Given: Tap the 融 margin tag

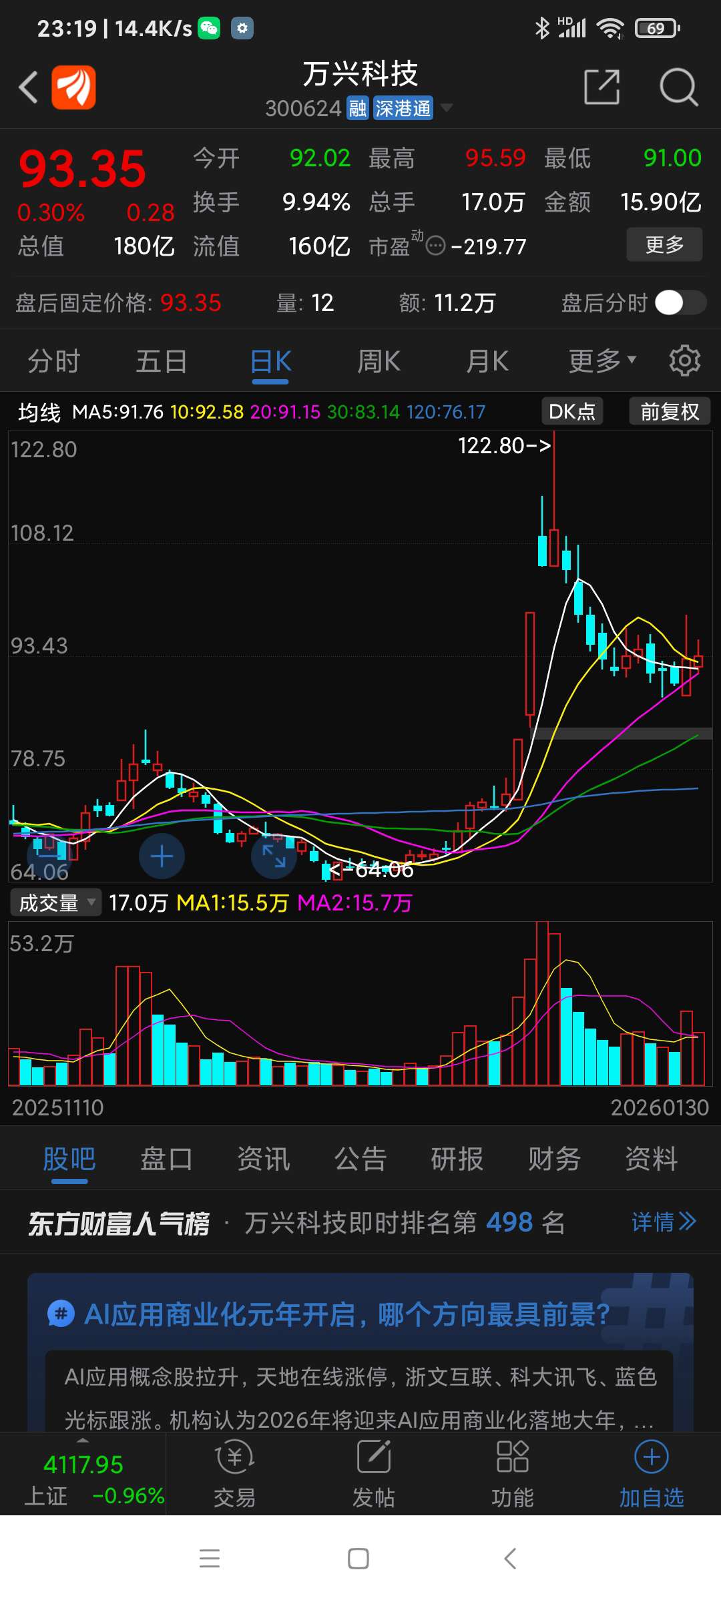Looking at the screenshot, I should (358, 108).
